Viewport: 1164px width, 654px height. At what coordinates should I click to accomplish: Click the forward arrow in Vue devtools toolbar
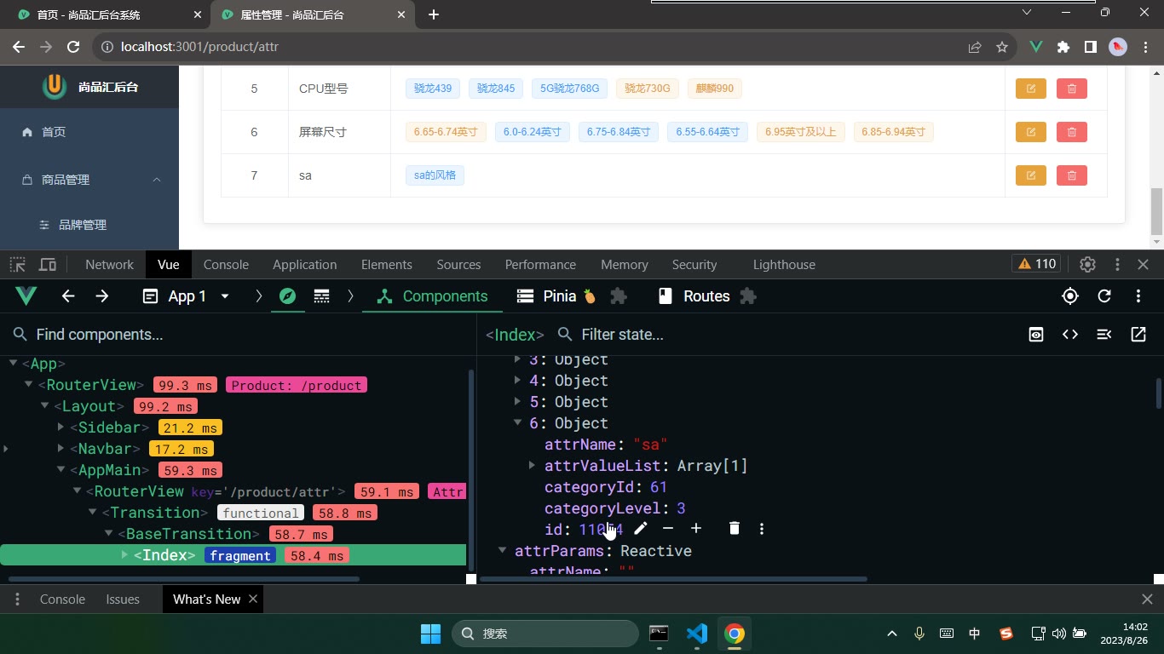click(x=102, y=296)
